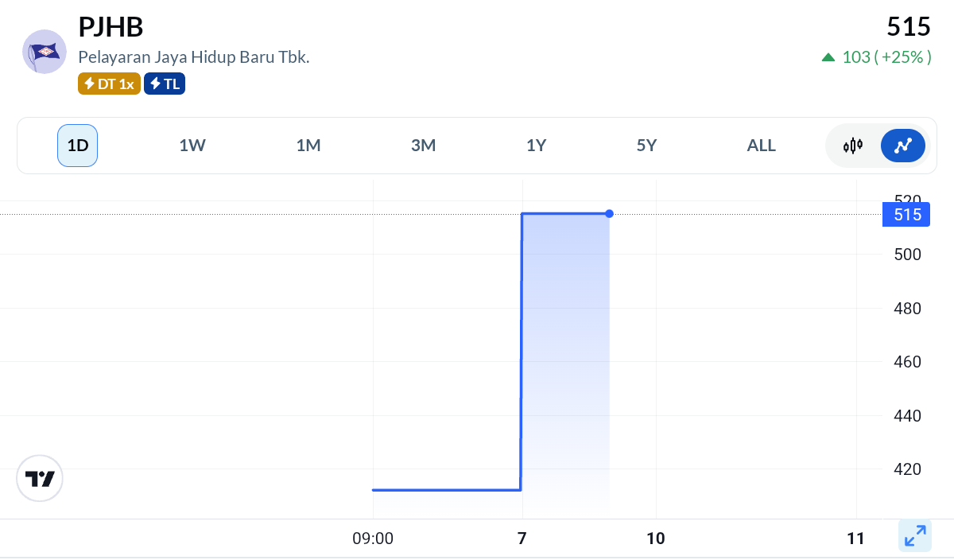The width and height of the screenshot is (954, 560).
Task: Show ALL price history
Action: pos(761,146)
